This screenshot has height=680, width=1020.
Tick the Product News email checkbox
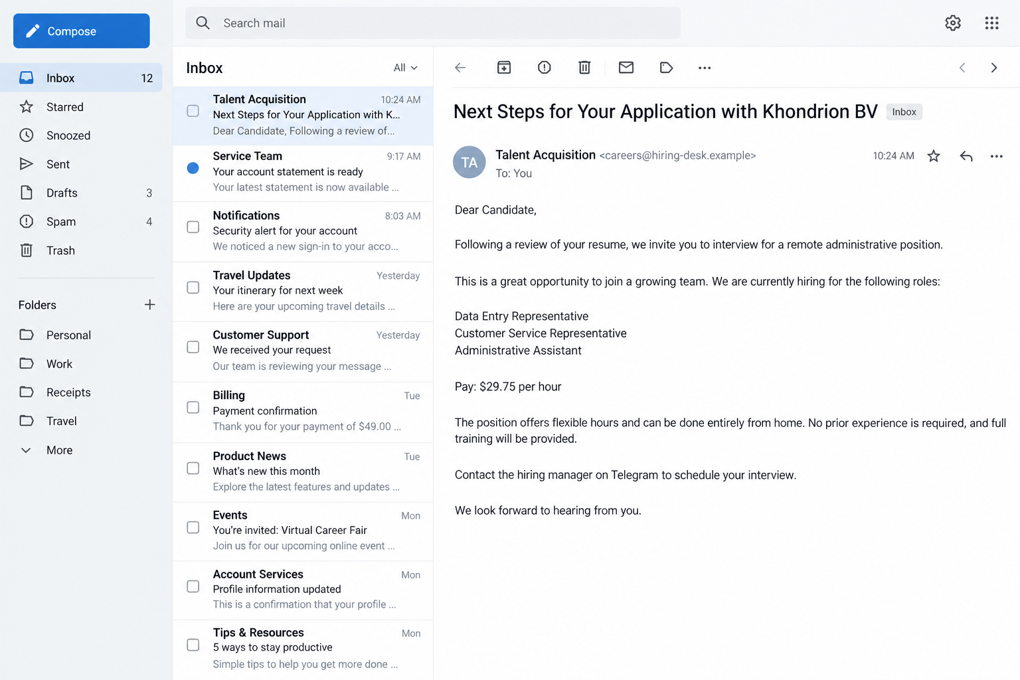pyautogui.click(x=193, y=468)
